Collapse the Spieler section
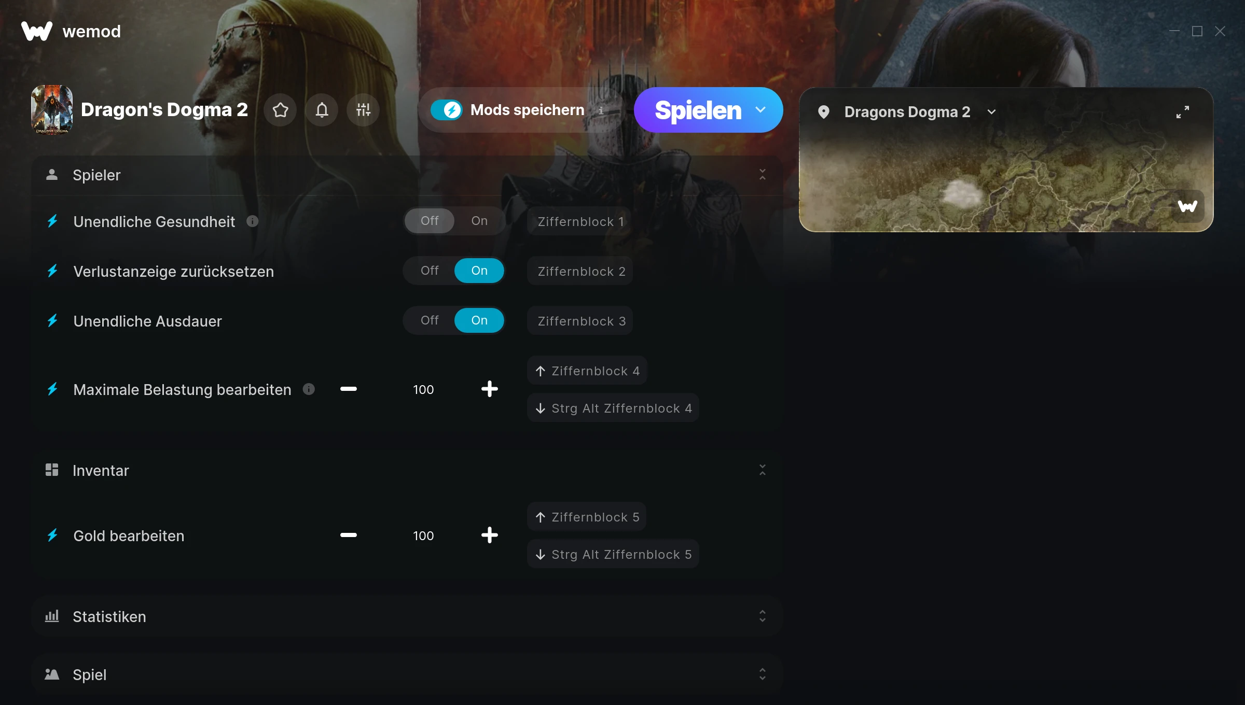The image size is (1245, 705). (762, 175)
